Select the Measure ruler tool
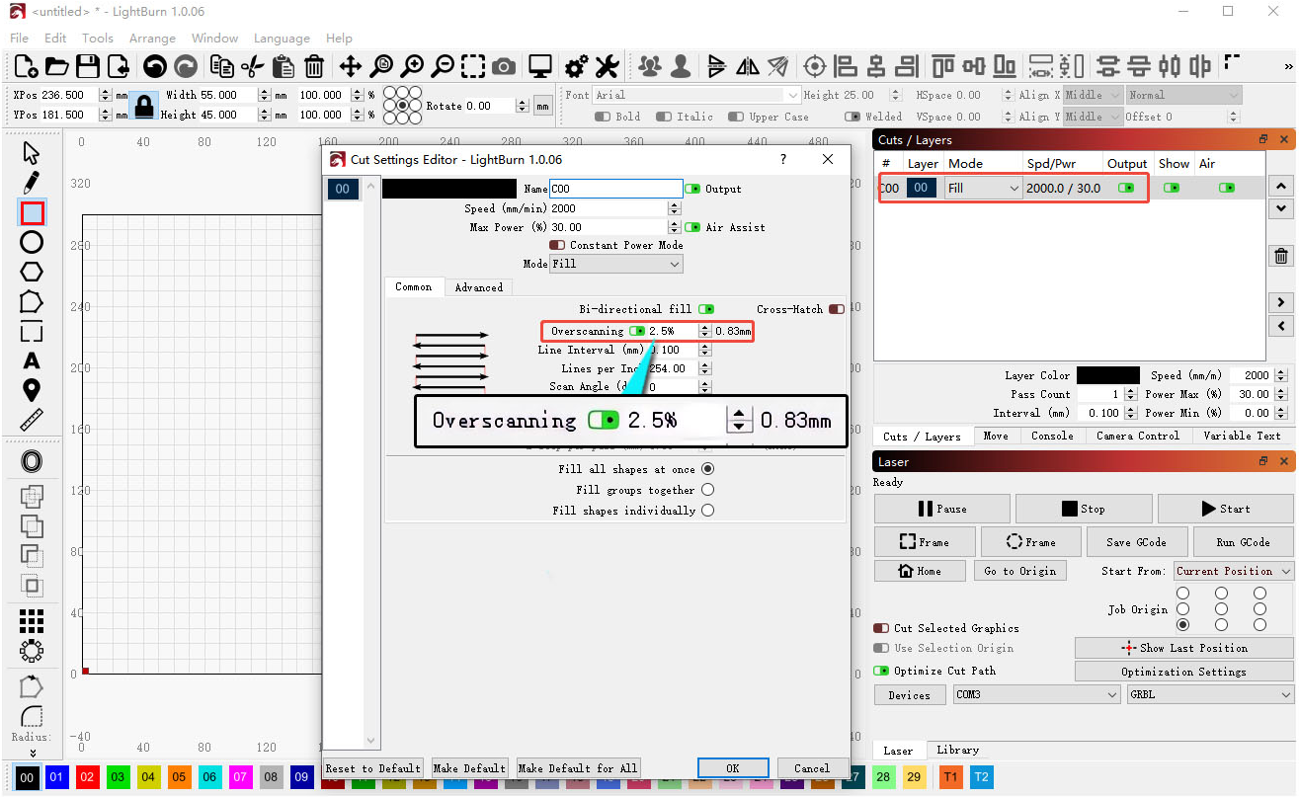The height and width of the screenshot is (797, 1299). coord(32,420)
